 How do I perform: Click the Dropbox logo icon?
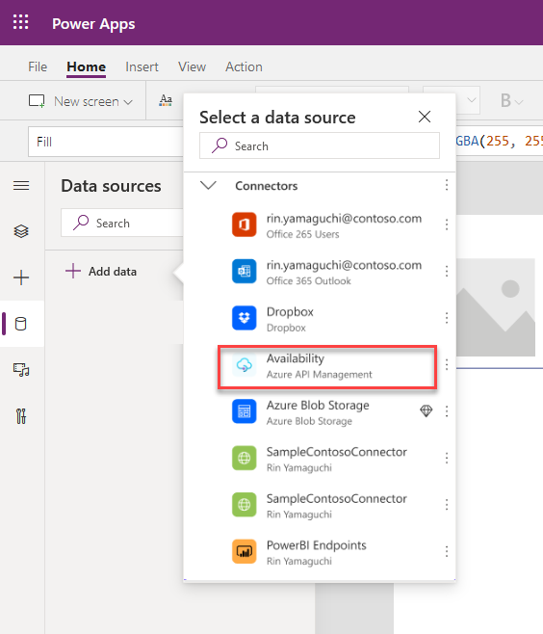(x=244, y=318)
